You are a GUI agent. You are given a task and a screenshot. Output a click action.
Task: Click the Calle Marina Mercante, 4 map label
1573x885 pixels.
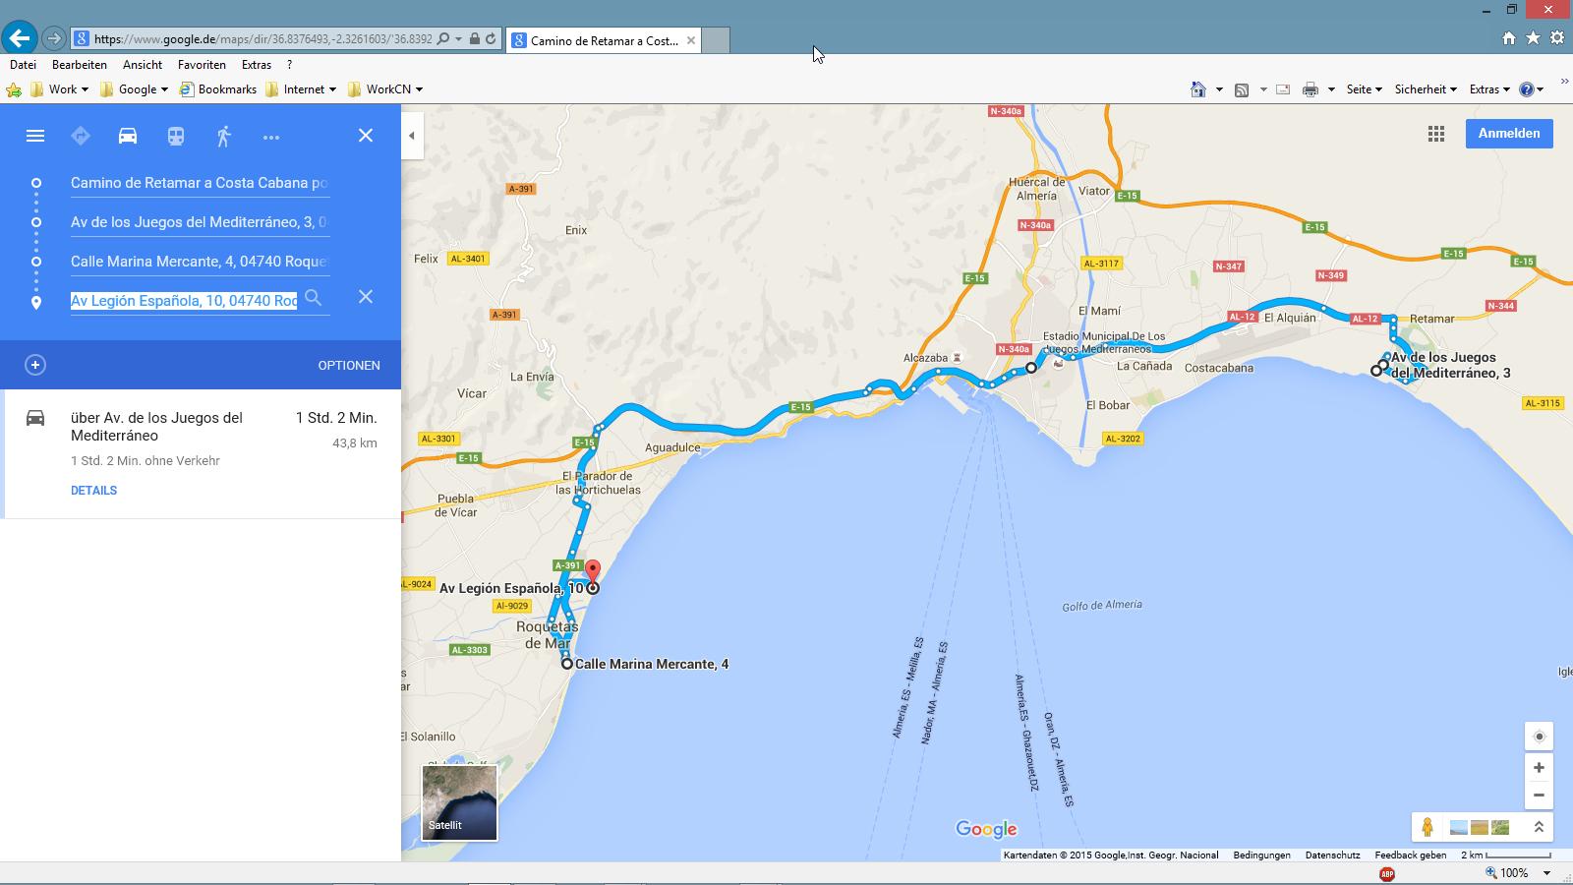click(652, 665)
